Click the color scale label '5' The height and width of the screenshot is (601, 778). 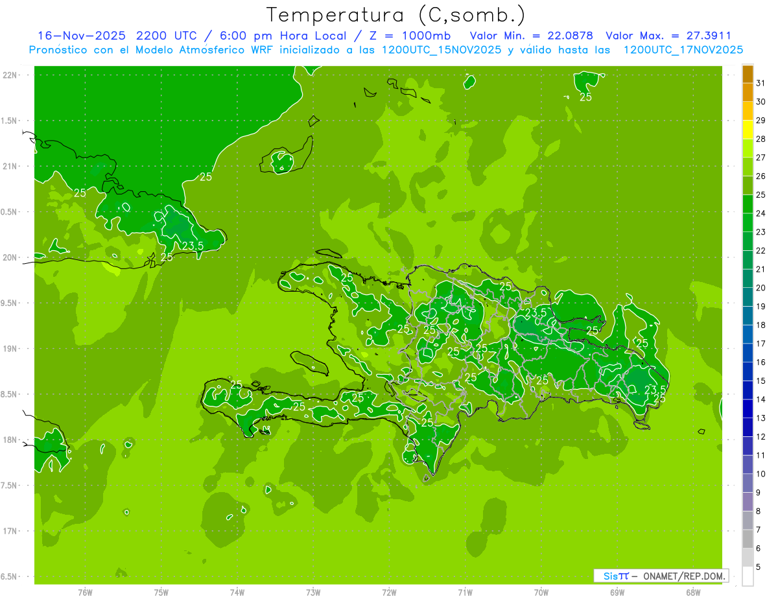click(x=759, y=567)
